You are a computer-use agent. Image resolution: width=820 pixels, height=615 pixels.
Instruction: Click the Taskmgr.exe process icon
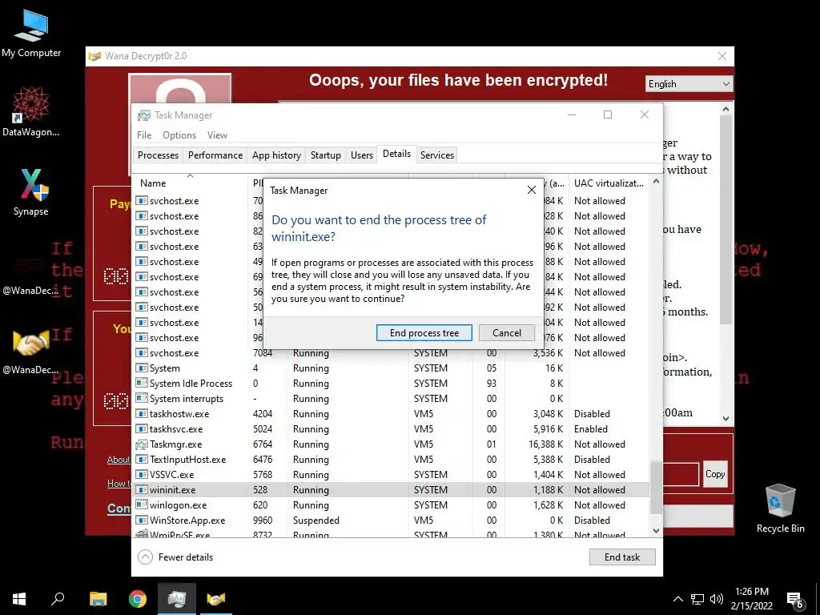[x=141, y=444]
